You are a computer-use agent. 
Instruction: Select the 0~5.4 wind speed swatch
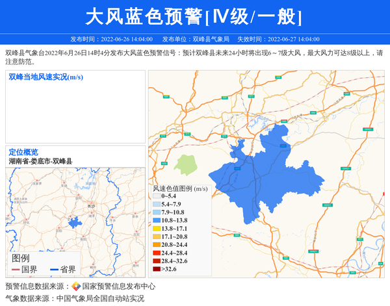157,196
